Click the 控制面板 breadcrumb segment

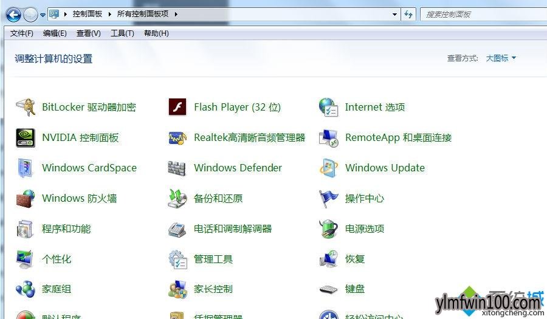point(87,14)
